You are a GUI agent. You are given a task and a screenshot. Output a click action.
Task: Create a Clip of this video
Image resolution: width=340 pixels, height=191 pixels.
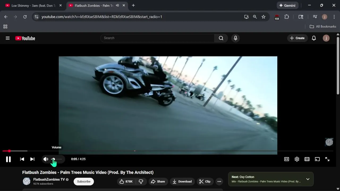tap(205, 181)
